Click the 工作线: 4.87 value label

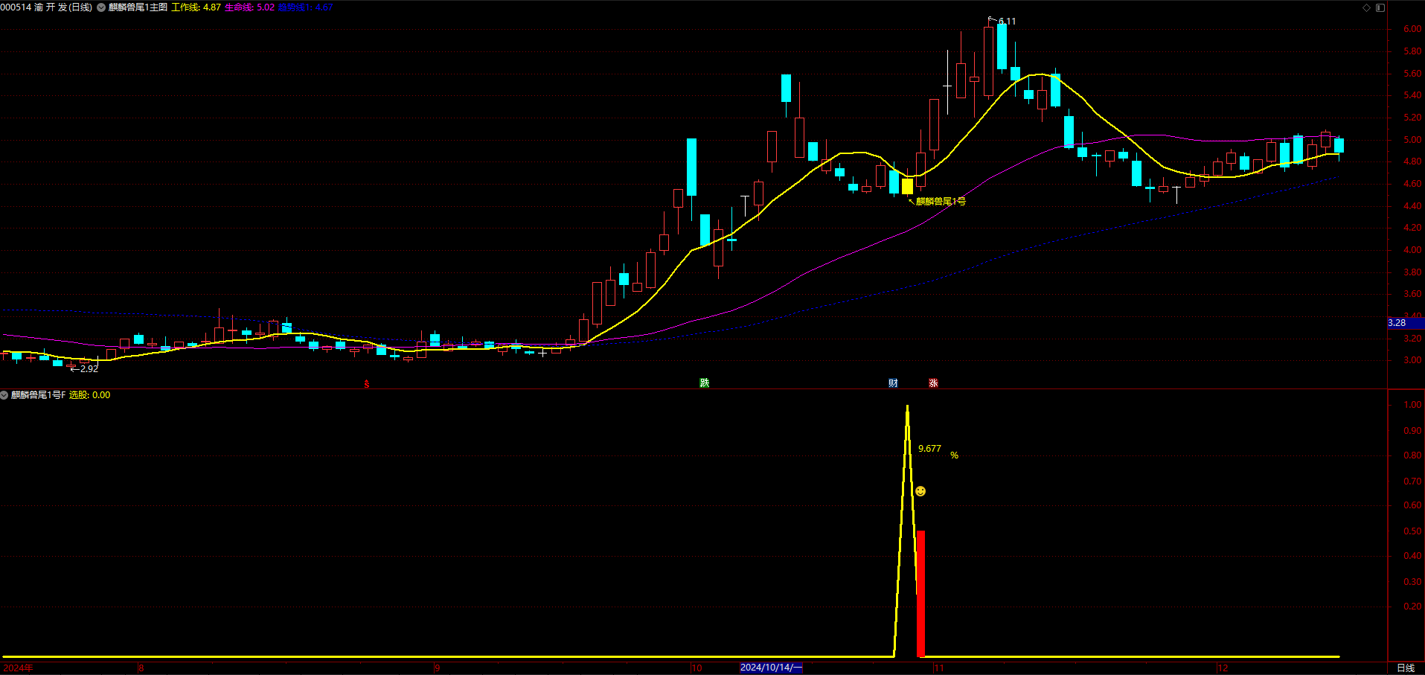(x=196, y=7)
